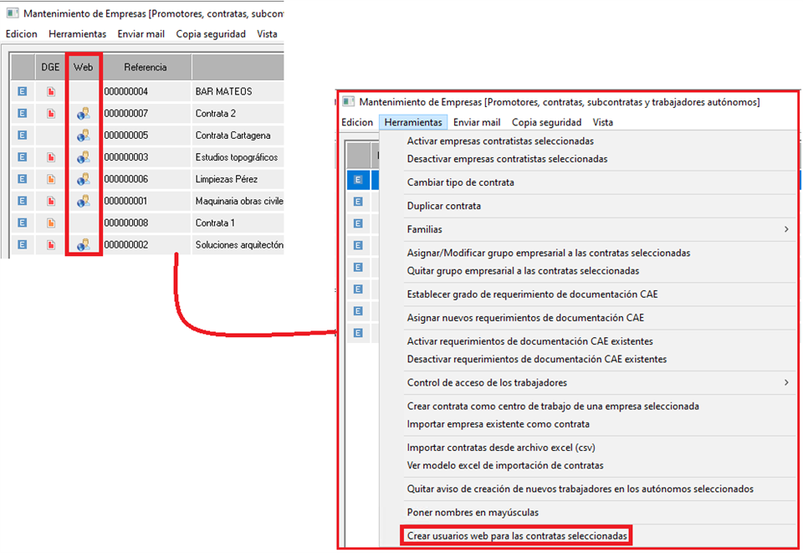Click the web user icon for Contrata 2

[83, 113]
